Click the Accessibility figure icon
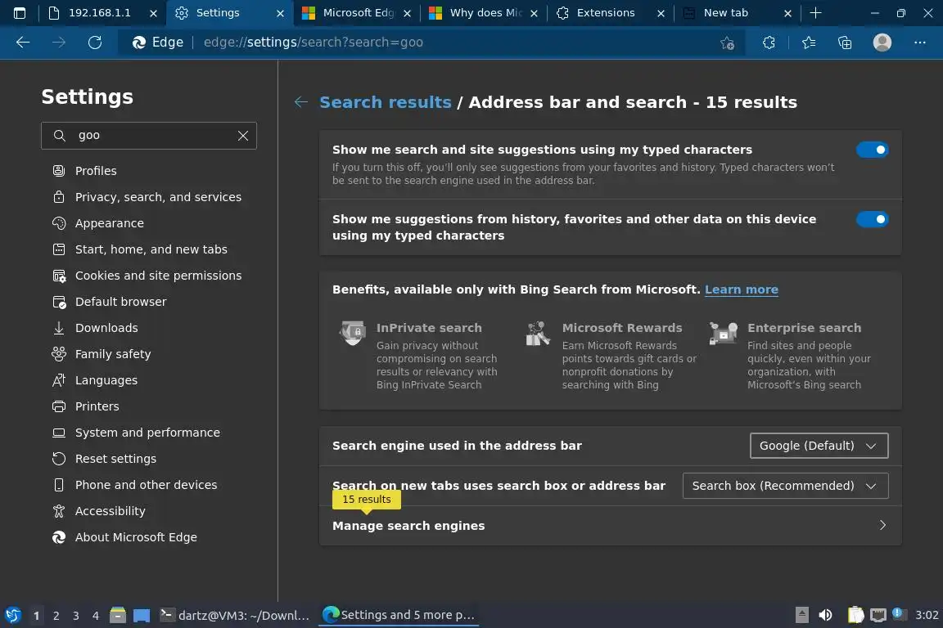Screen dimensions: 943x628 pos(59,511)
